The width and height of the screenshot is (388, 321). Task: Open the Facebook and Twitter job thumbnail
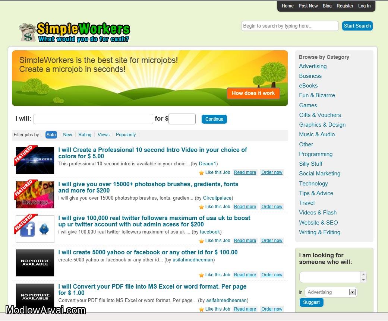click(x=35, y=229)
